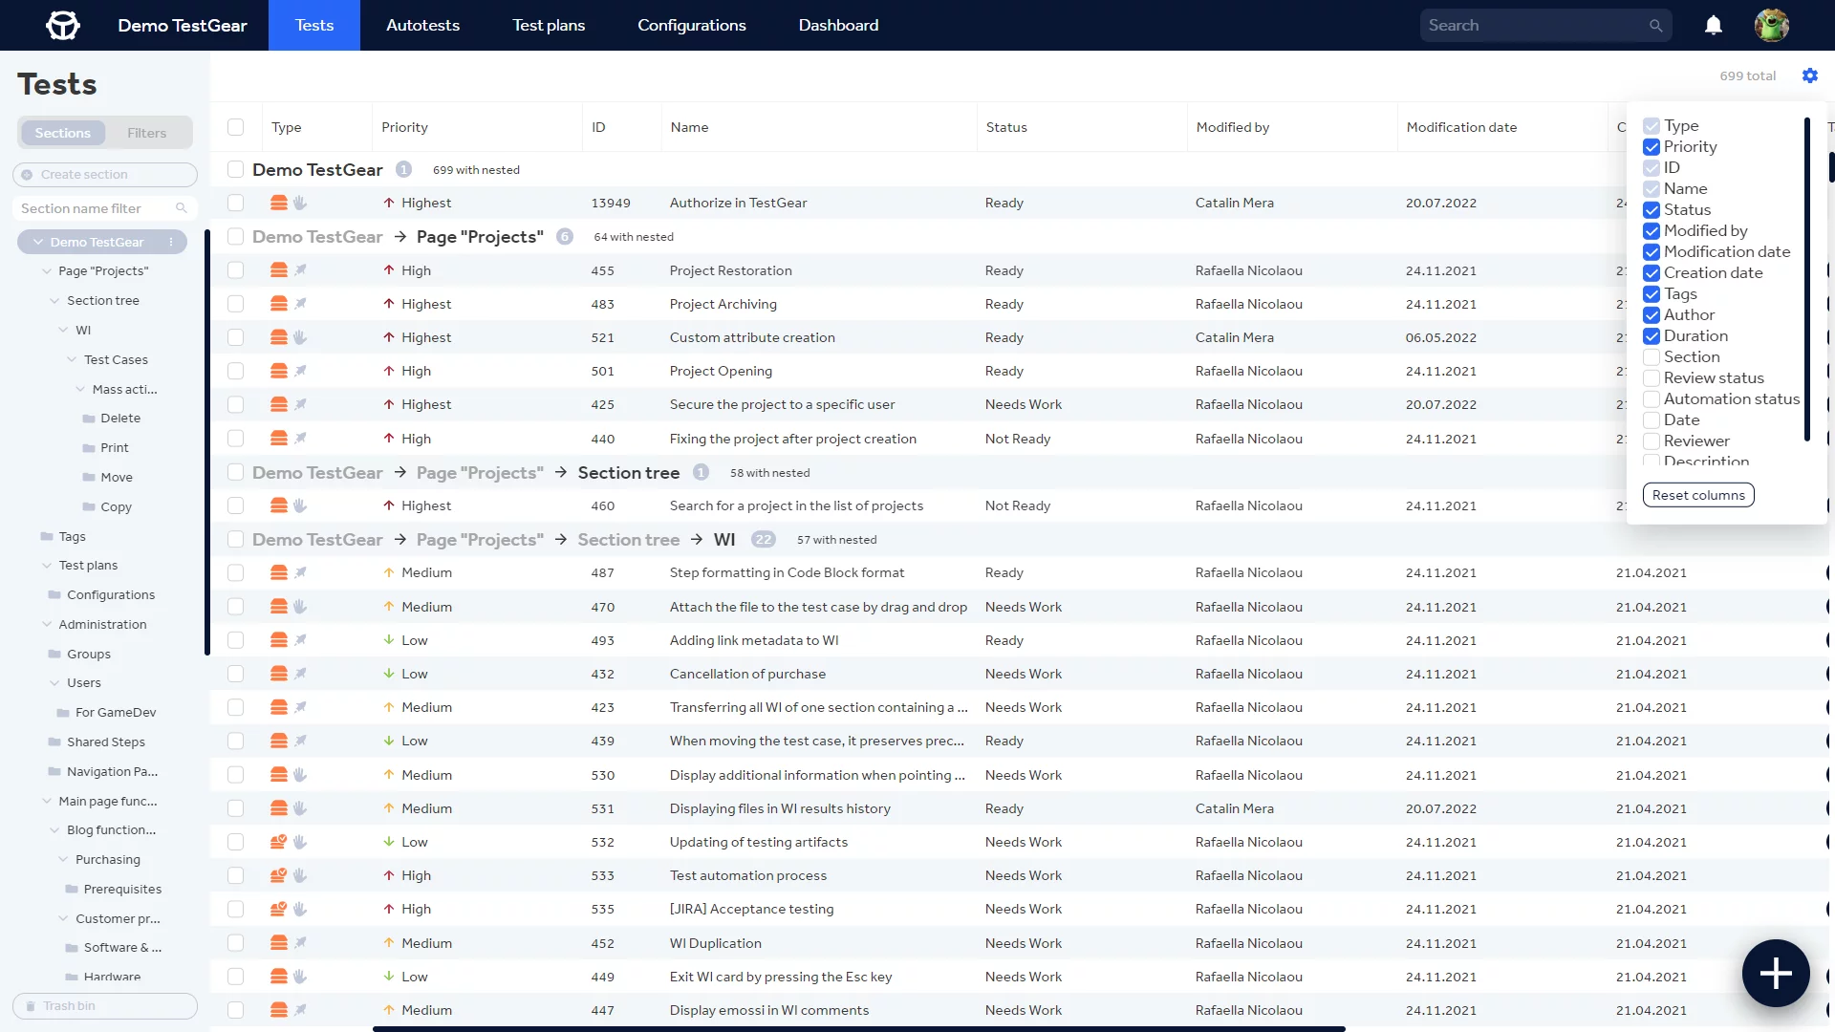
Task: Uncheck Modification date column
Action: (1651, 252)
